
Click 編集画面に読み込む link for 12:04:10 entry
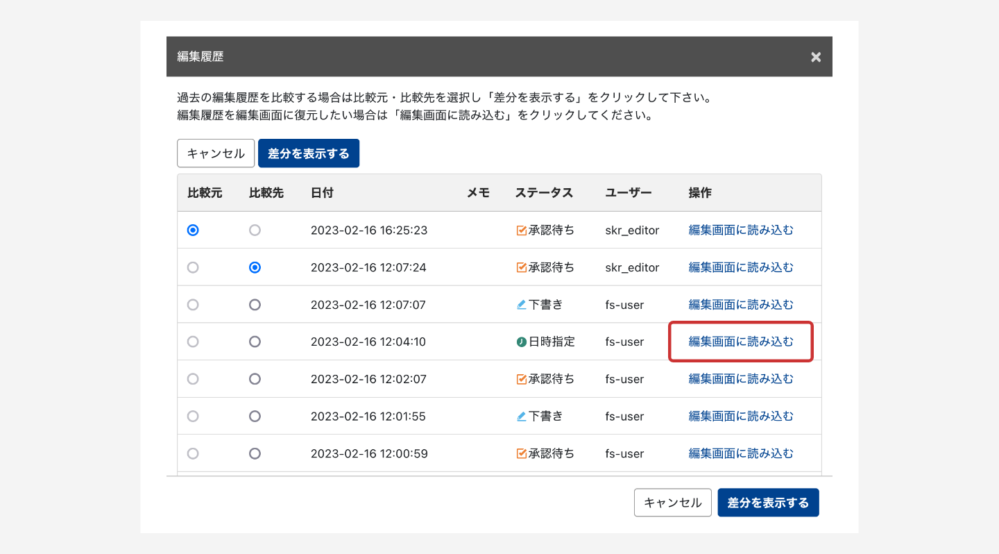point(740,342)
